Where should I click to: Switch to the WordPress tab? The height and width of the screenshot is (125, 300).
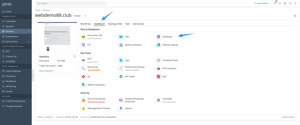85,24
